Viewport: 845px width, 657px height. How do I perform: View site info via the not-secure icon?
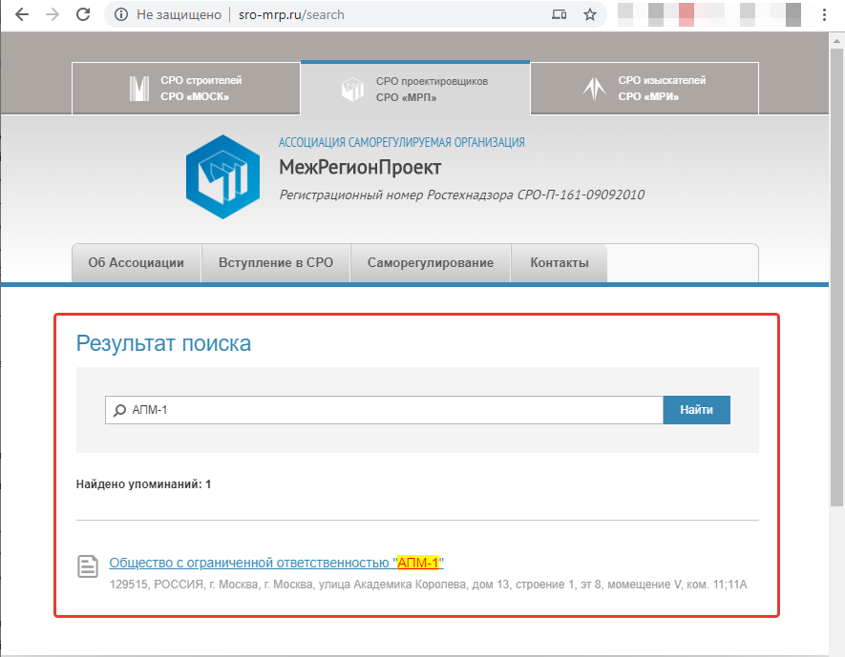point(121,14)
